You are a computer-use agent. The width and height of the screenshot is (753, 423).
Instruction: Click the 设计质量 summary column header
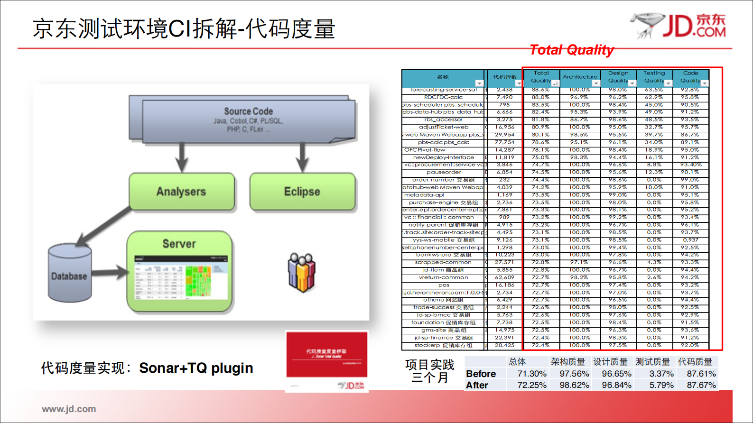tap(610, 362)
